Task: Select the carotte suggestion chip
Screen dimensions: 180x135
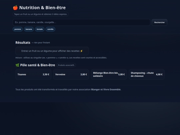Action: click(50, 29)
